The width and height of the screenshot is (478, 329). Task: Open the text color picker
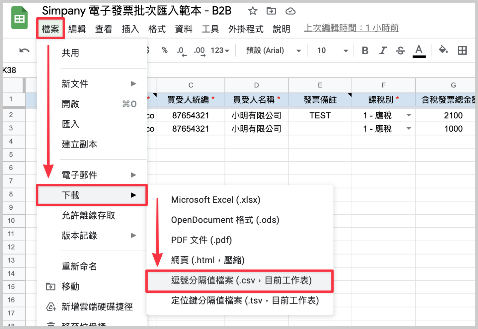coord(419,51)
